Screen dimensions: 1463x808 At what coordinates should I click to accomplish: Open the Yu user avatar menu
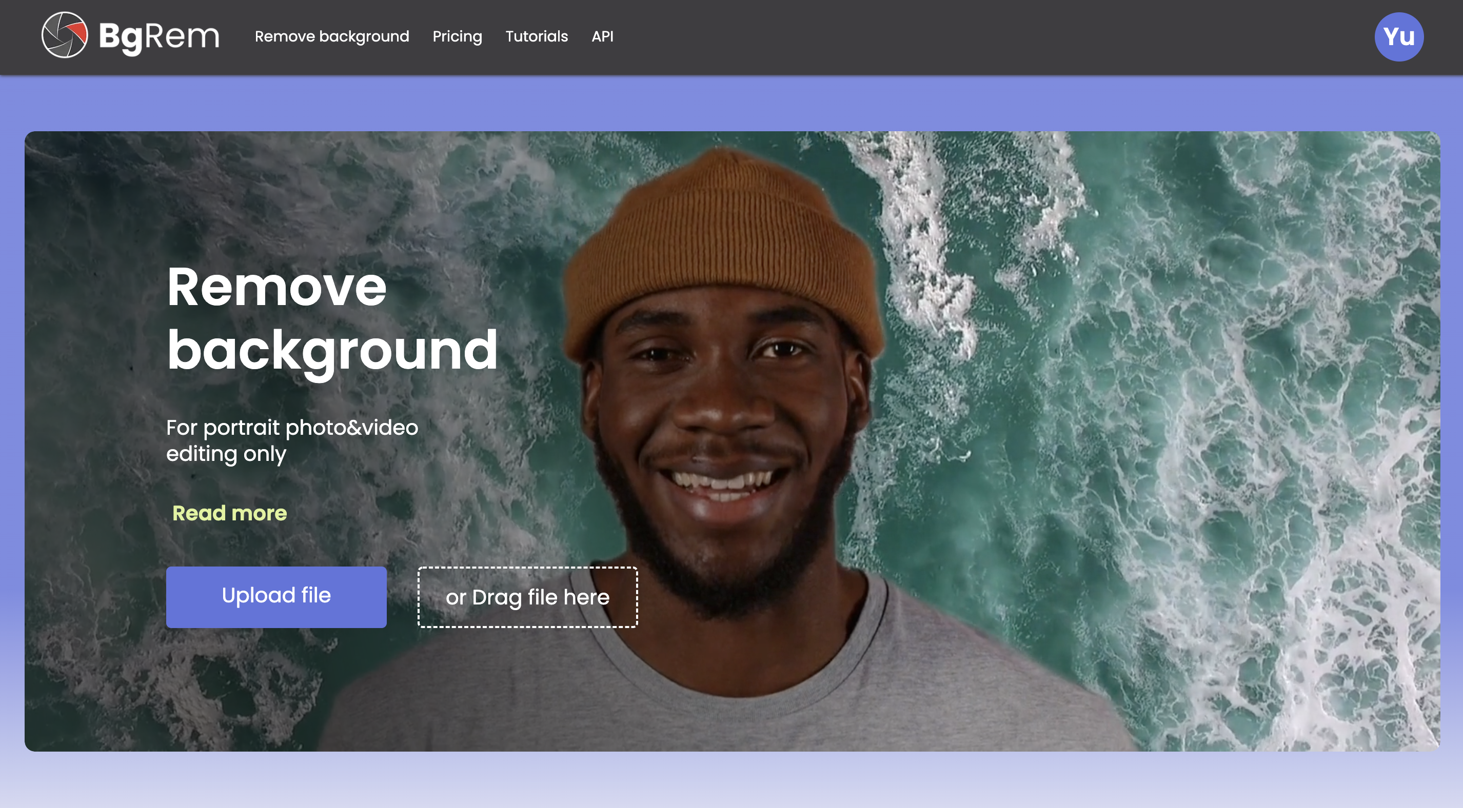1398,36
